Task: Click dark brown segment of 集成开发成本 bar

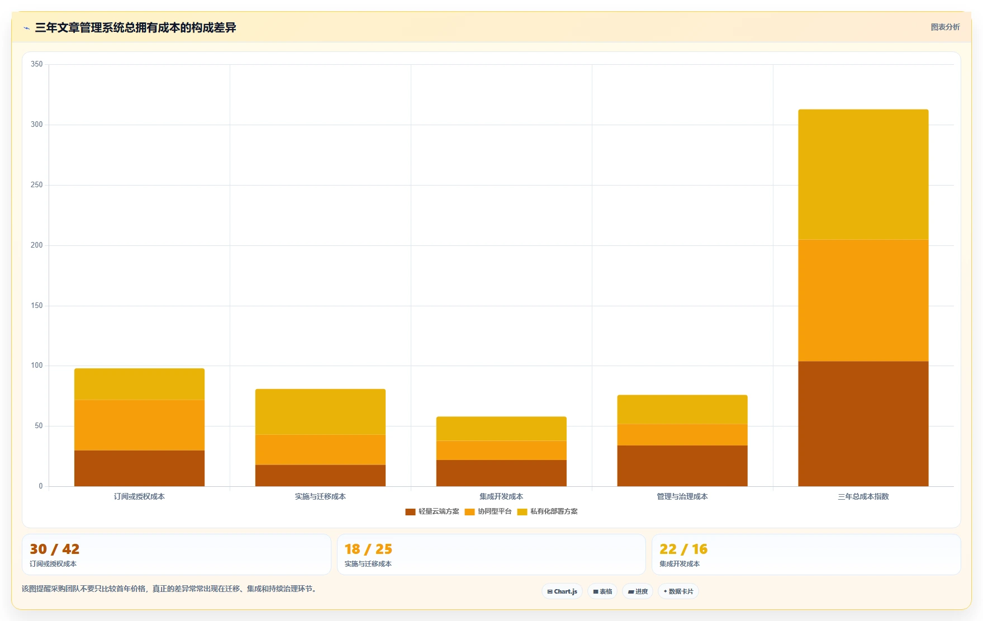Action: tap(501, 473)
